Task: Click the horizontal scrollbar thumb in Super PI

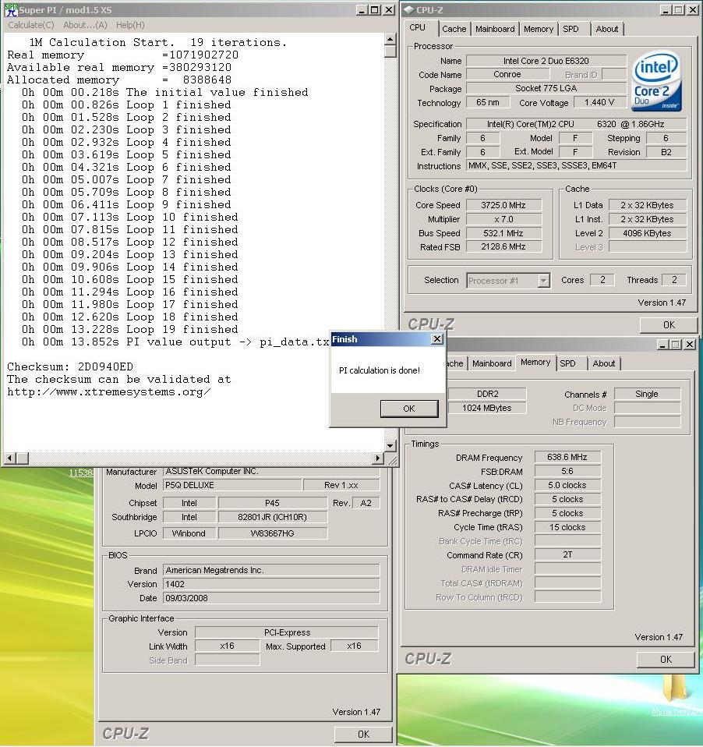Action: point(23,458)
